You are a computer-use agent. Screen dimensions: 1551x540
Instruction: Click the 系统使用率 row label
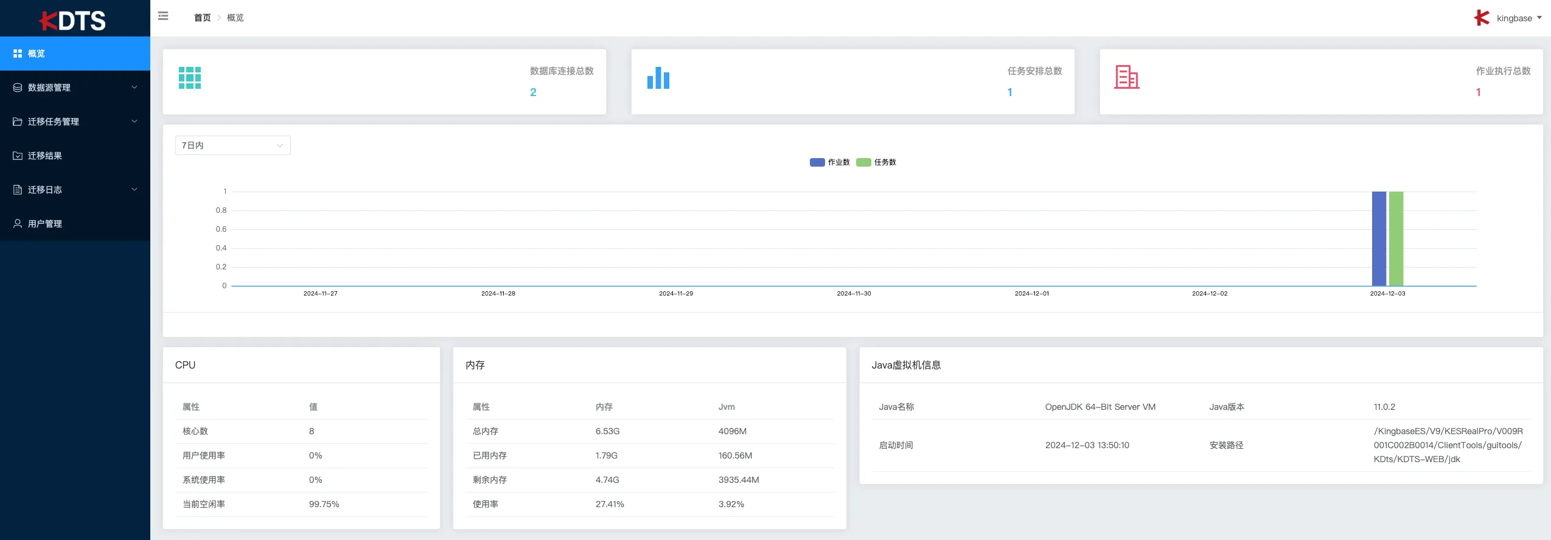[x=204, y=480]
